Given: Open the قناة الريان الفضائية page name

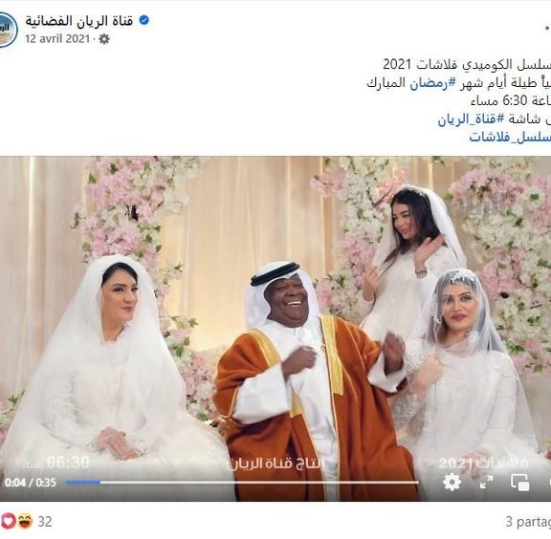Looking at the screenshot, I should 79,21.
